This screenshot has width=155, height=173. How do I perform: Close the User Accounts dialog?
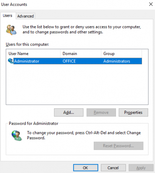point(151,4)
